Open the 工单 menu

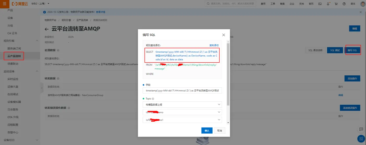click(273, 4)
